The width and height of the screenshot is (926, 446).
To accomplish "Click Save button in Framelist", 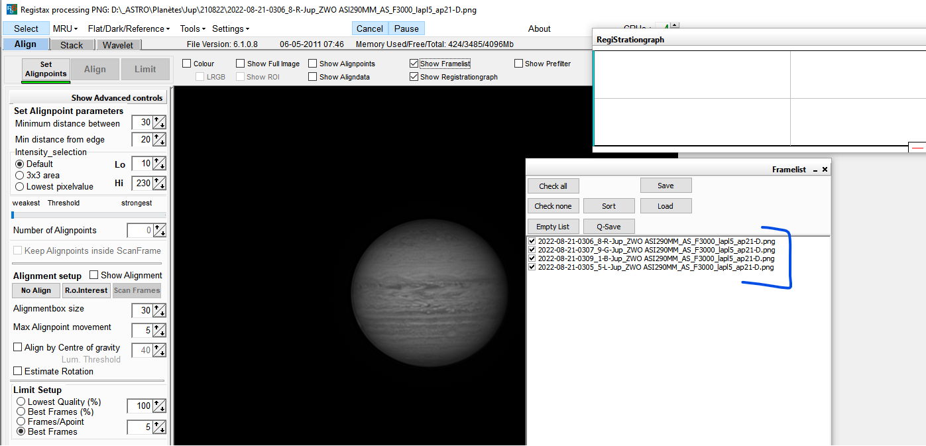I will [x=666, y=186].
